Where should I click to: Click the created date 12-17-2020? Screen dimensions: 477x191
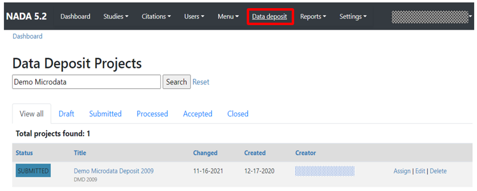coord(259,171)
